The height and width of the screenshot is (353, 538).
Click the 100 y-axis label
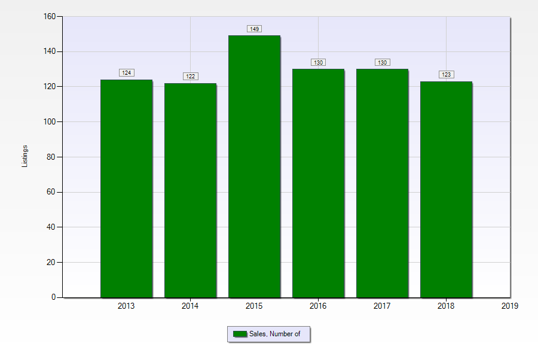[x=50, y=121]
